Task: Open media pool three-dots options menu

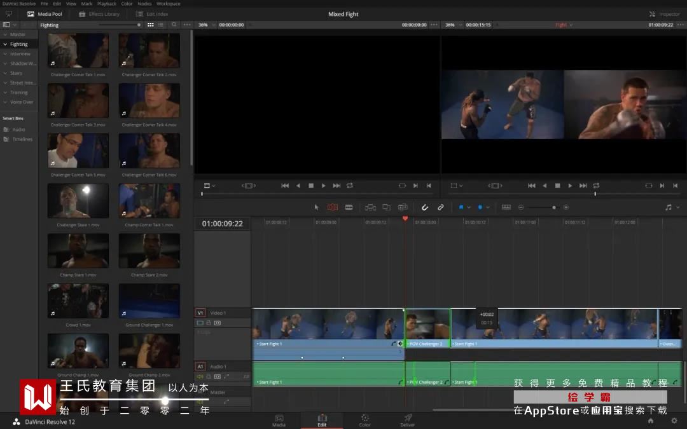Action: [x=187, y=25]
